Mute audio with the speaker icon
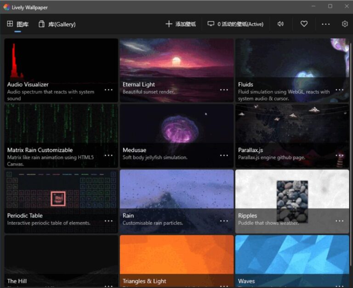This screenshot has width=353, height=288. [280, 24]
